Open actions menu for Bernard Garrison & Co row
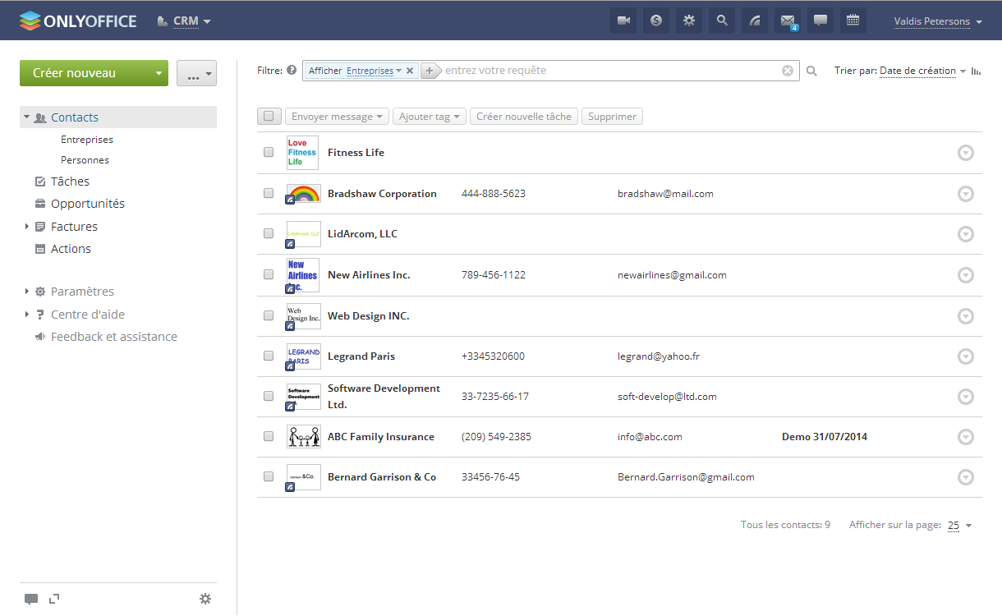Screen dimensions: 1002x616 point(966,477)
